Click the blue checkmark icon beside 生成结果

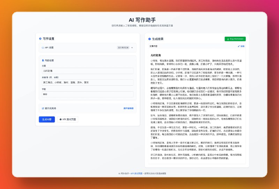(x=150, y=39)
